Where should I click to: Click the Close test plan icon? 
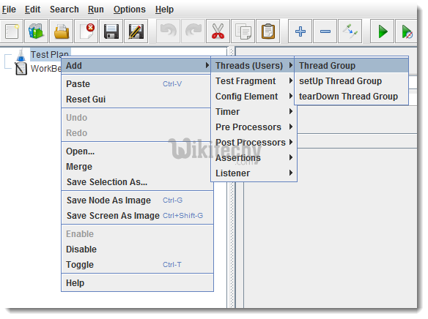click(x=86, y=31)
